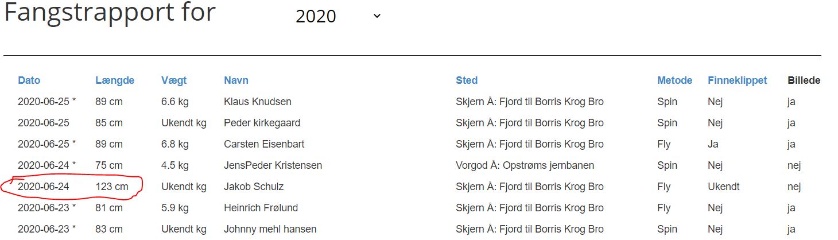Click the Billede column header
This screenshot has height=240, width=838.
pos(804,80)
